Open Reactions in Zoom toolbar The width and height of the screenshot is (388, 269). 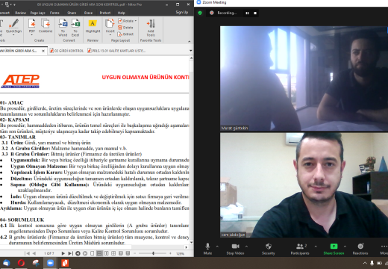point(360,249)
